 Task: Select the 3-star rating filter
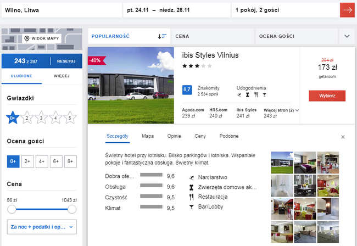click(41, 117)
